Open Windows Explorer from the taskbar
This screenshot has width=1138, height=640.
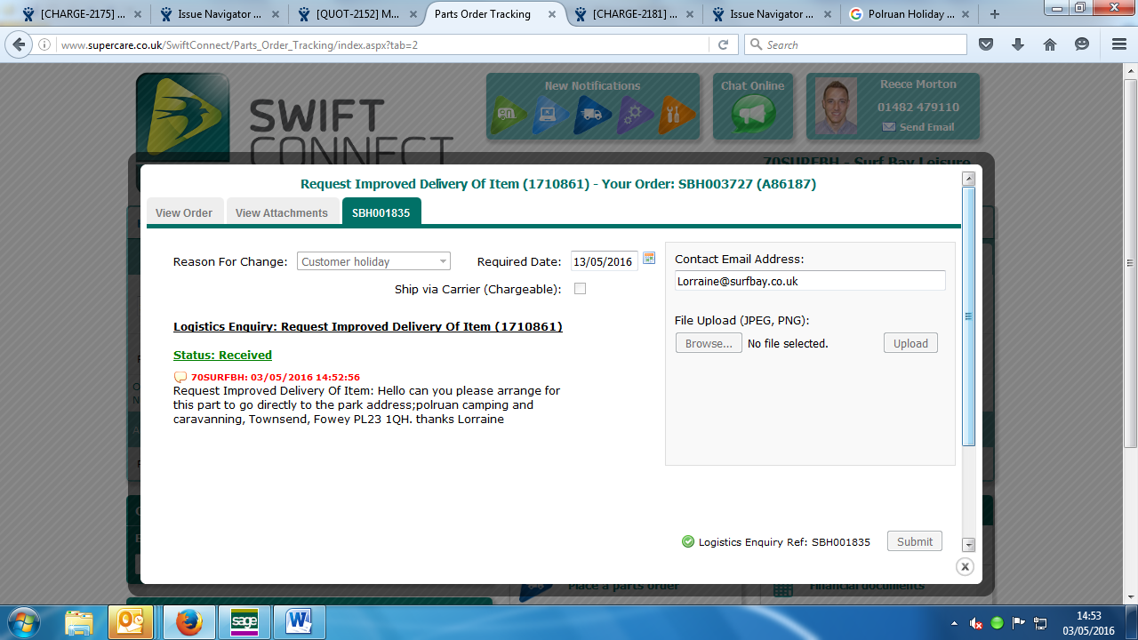(79, 622)
